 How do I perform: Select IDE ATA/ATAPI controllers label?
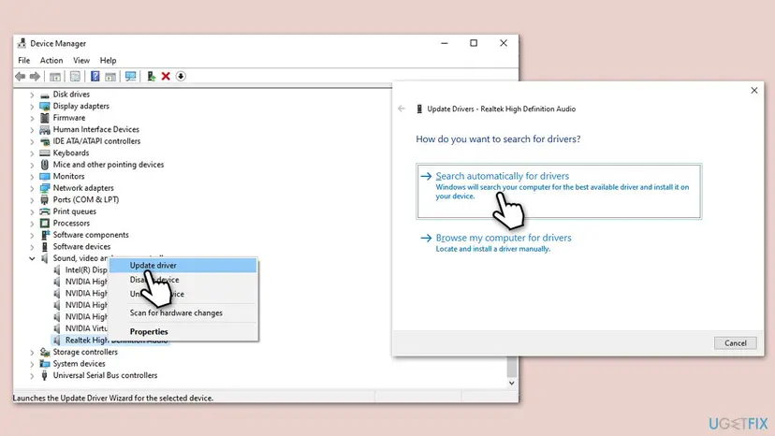tap(96, 141)
